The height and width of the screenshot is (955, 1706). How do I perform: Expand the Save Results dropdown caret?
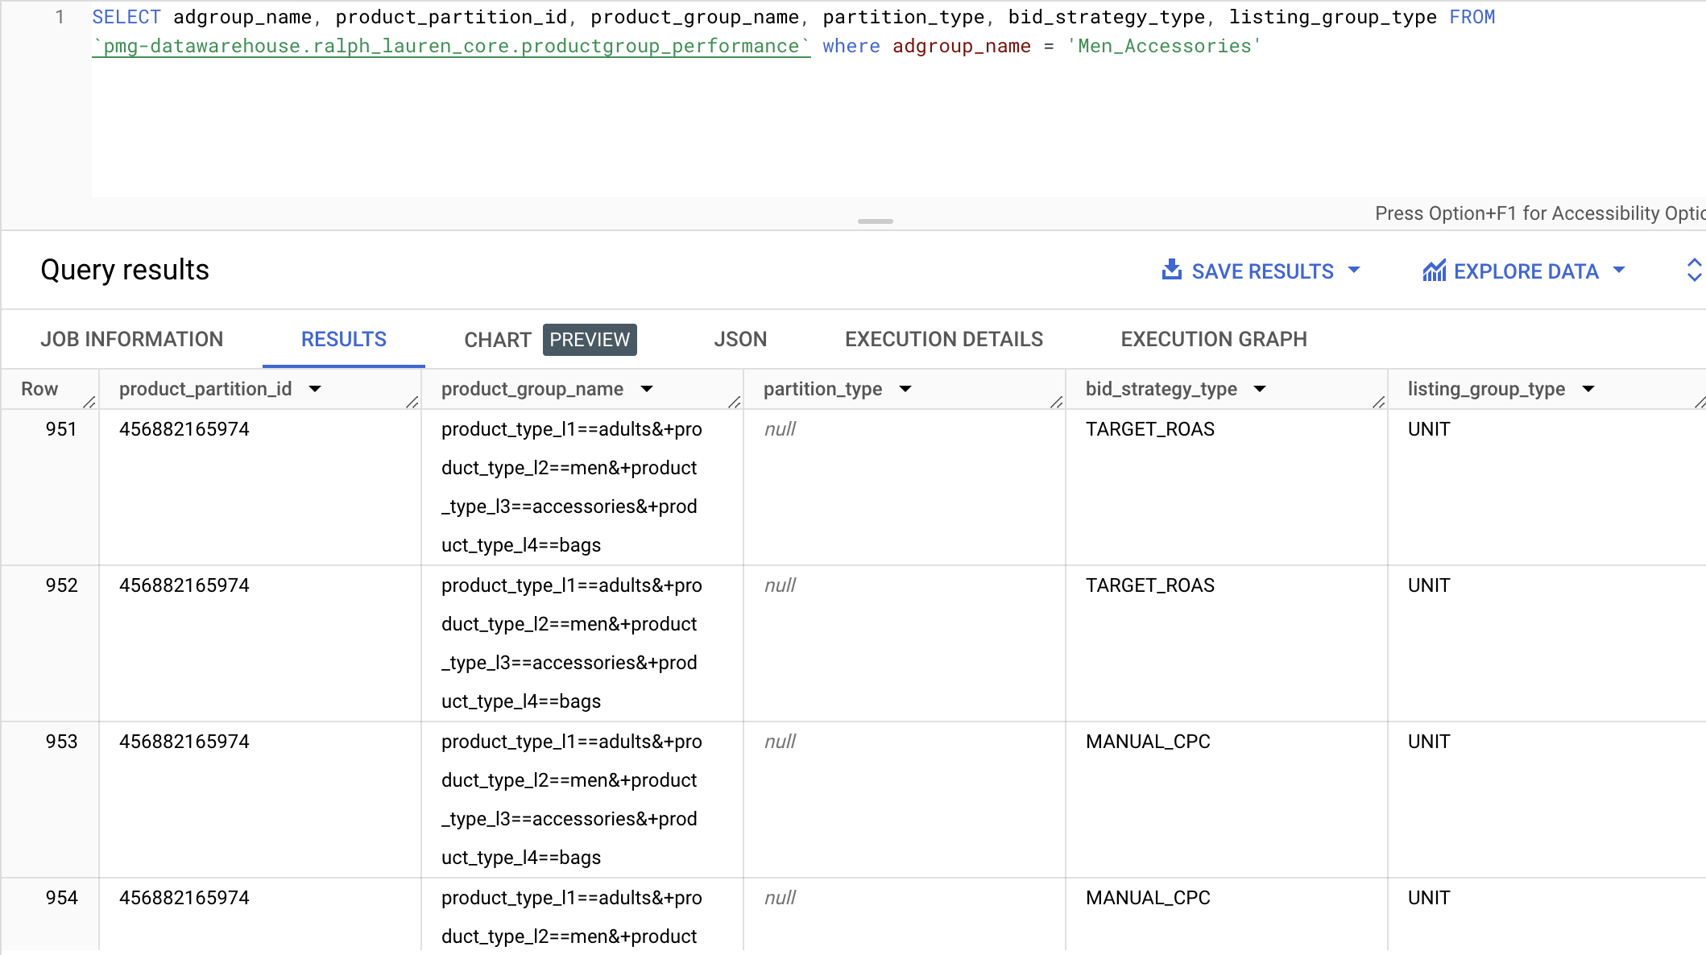coord(1354,271)
